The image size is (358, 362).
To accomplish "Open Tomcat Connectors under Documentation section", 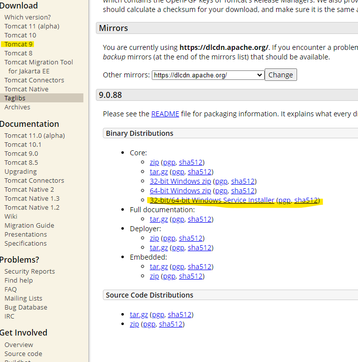I will point(34,181).
